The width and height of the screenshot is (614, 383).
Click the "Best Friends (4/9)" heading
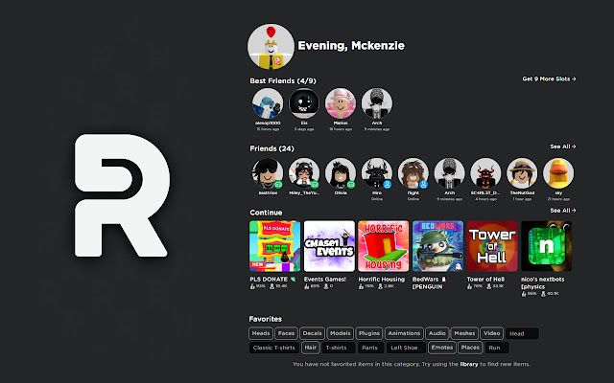[x=283, y=80]
